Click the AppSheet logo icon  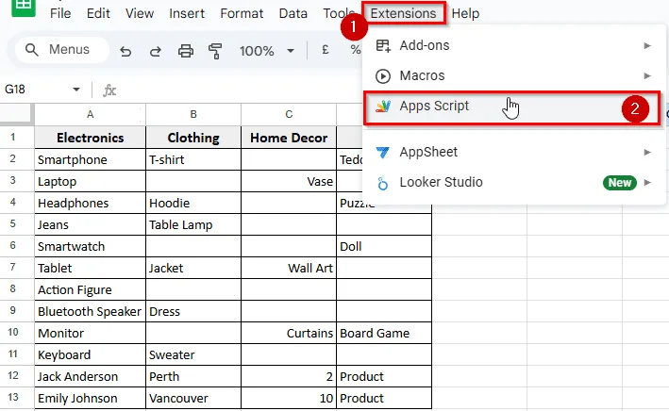click(383, 152)
